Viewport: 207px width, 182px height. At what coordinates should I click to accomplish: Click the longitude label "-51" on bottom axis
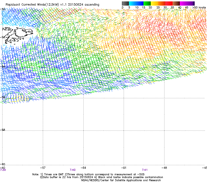[x=124, y=168]
